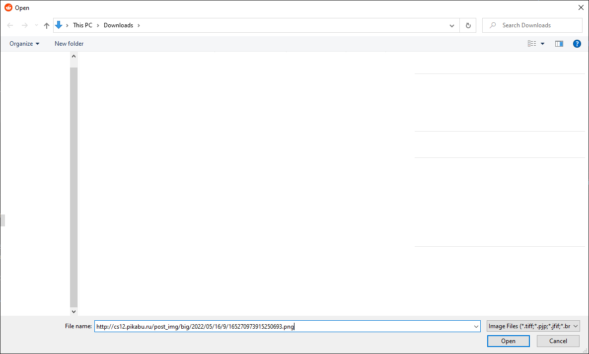Open the view More options dropdown arrow
The height and width of the screenshot is (354, 589).
tap(543, 44)
